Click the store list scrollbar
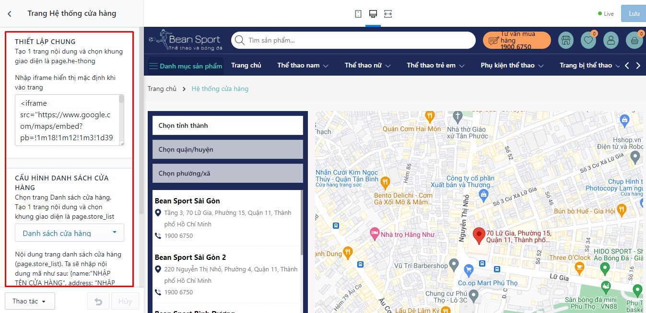 point(302,222)
